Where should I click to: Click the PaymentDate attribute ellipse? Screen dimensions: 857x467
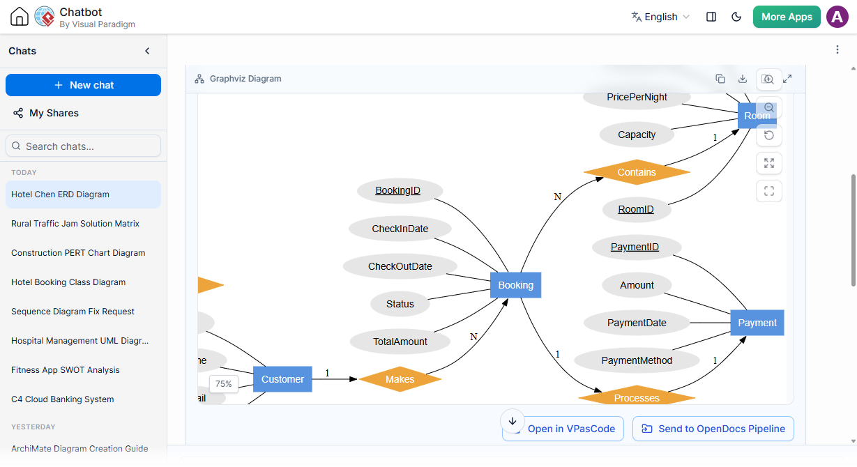[x=637, y=323]
